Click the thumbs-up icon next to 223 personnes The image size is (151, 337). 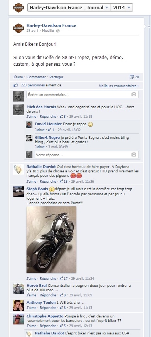(16, 85)
